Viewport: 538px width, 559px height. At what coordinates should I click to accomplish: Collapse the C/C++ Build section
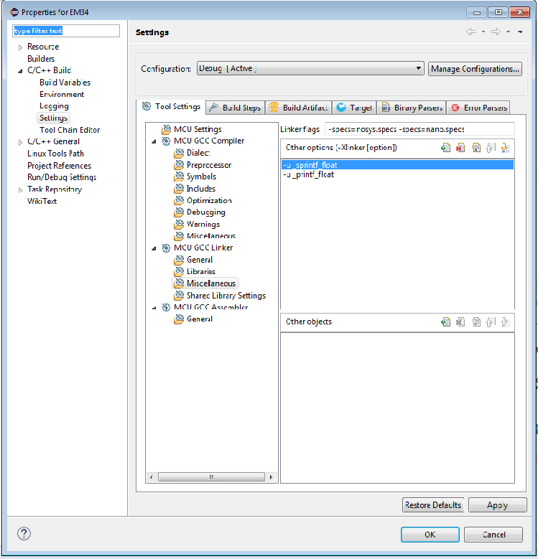[x=20, y=71]
